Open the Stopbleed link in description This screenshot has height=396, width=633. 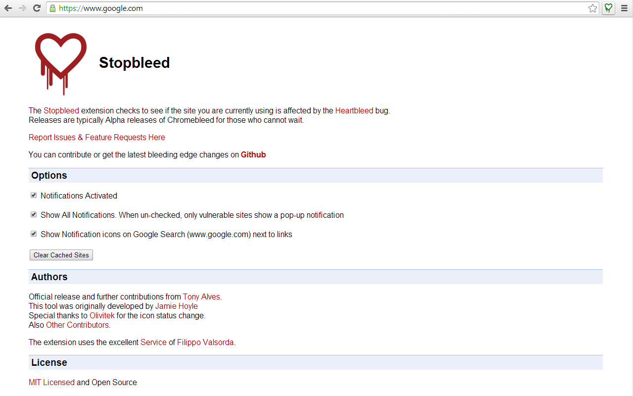(x=61, y=111)
